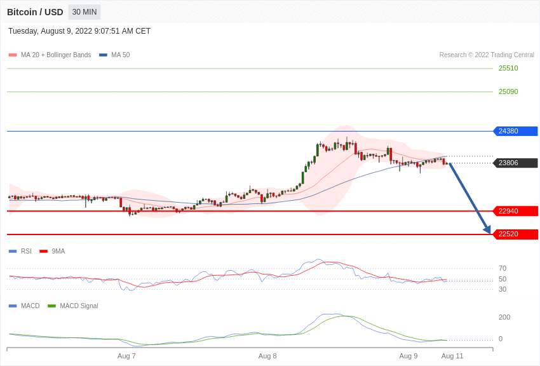The height and width of the screenshot is (366, 540).
Task: Click the date and time stamp text
Action: [79, 31]
